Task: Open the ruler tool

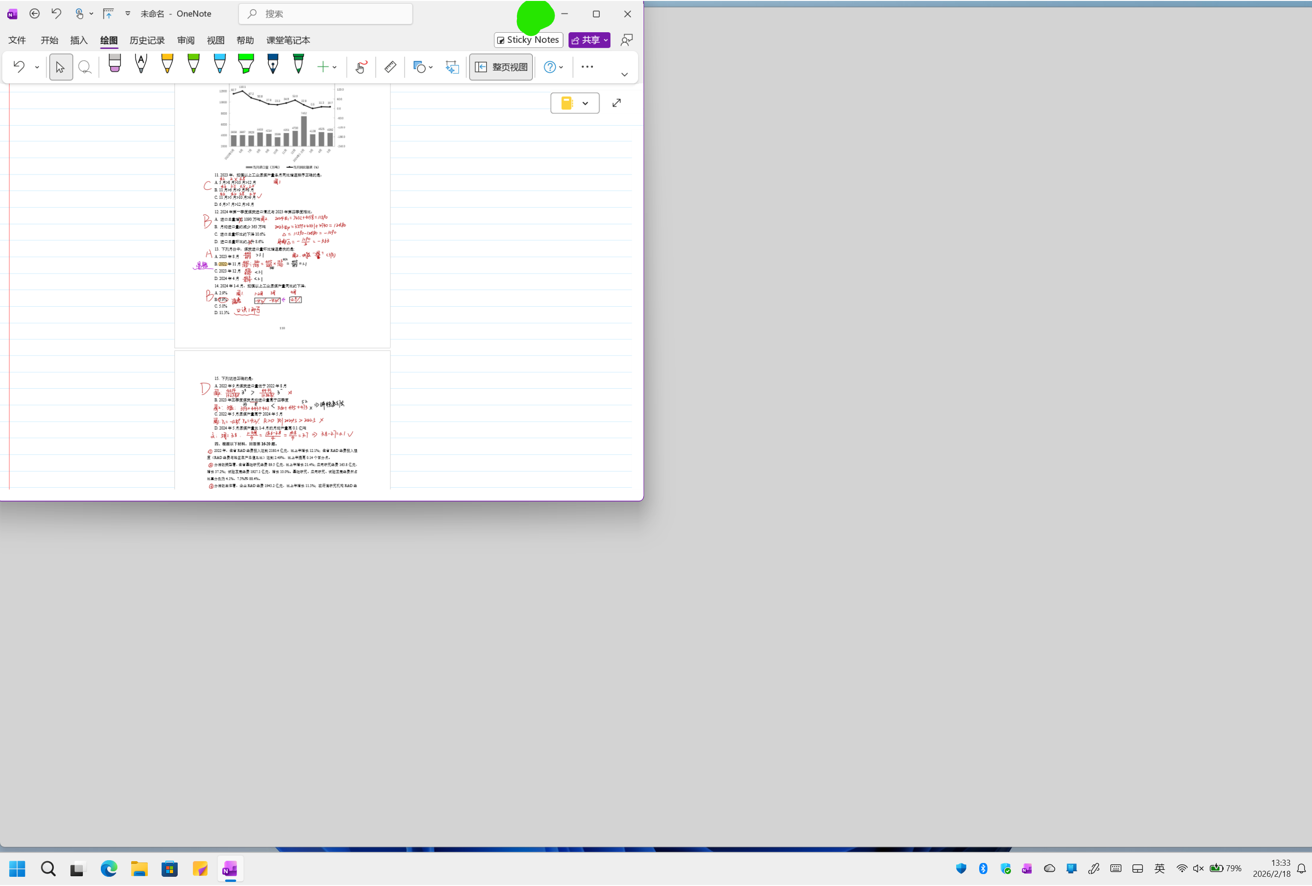Action: pyautogui.click(x=390, y=67)
